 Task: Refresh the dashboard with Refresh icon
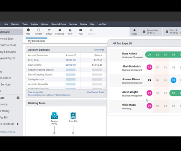click(39, 30)
